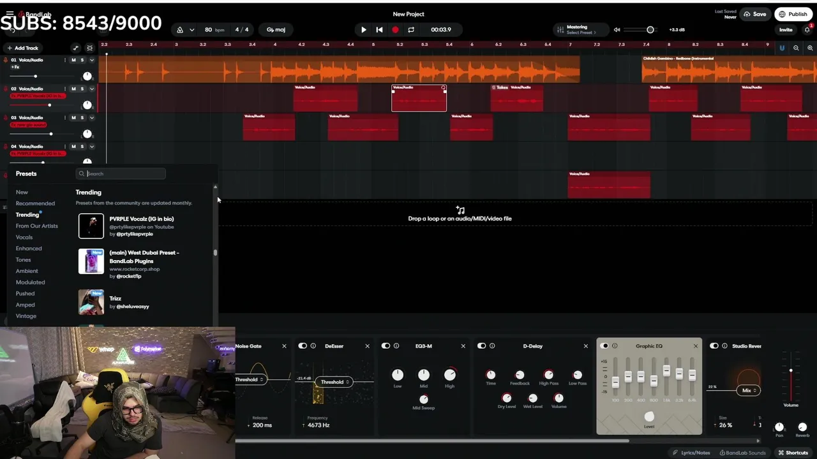The image size is (817, 459).
Task: Click the master volume speaker icon
Action: pyautogui.click(x=617, y=29)
